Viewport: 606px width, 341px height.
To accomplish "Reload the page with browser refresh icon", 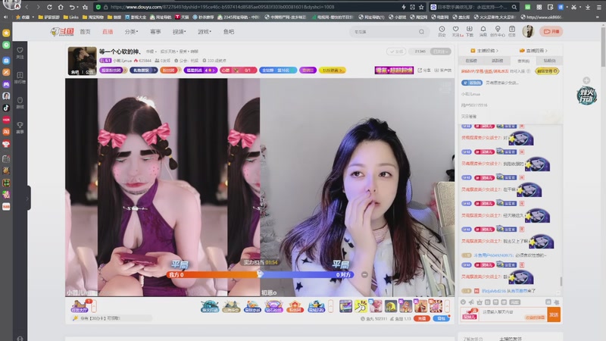I will coord(49,7).
